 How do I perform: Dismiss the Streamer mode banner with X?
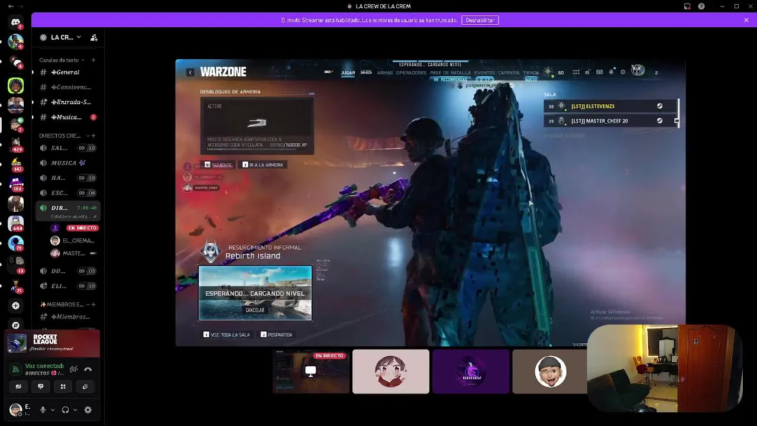(x=746, y=20)
